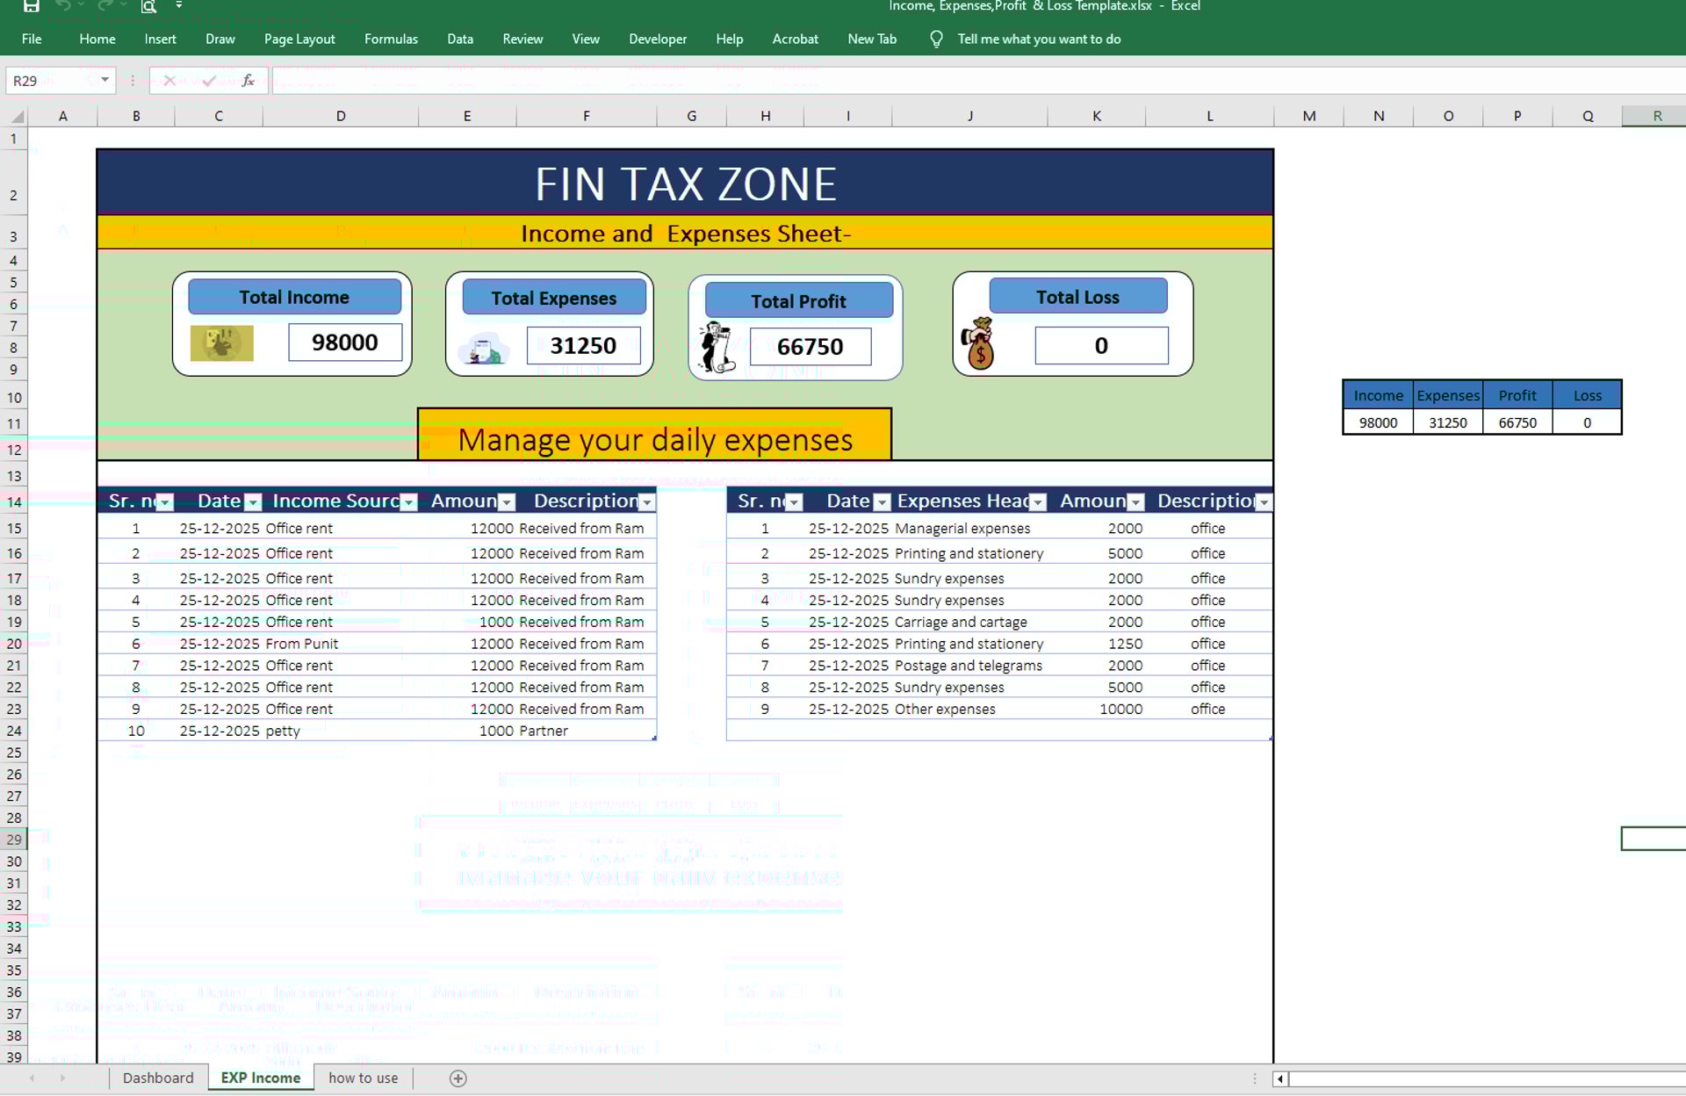Add a new sheet with plus icon
Screen dimensions: 1686x1096
pyautogui.click(x=458, y=1078)
